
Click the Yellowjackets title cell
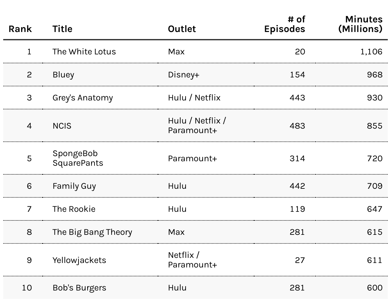[79, 260]
